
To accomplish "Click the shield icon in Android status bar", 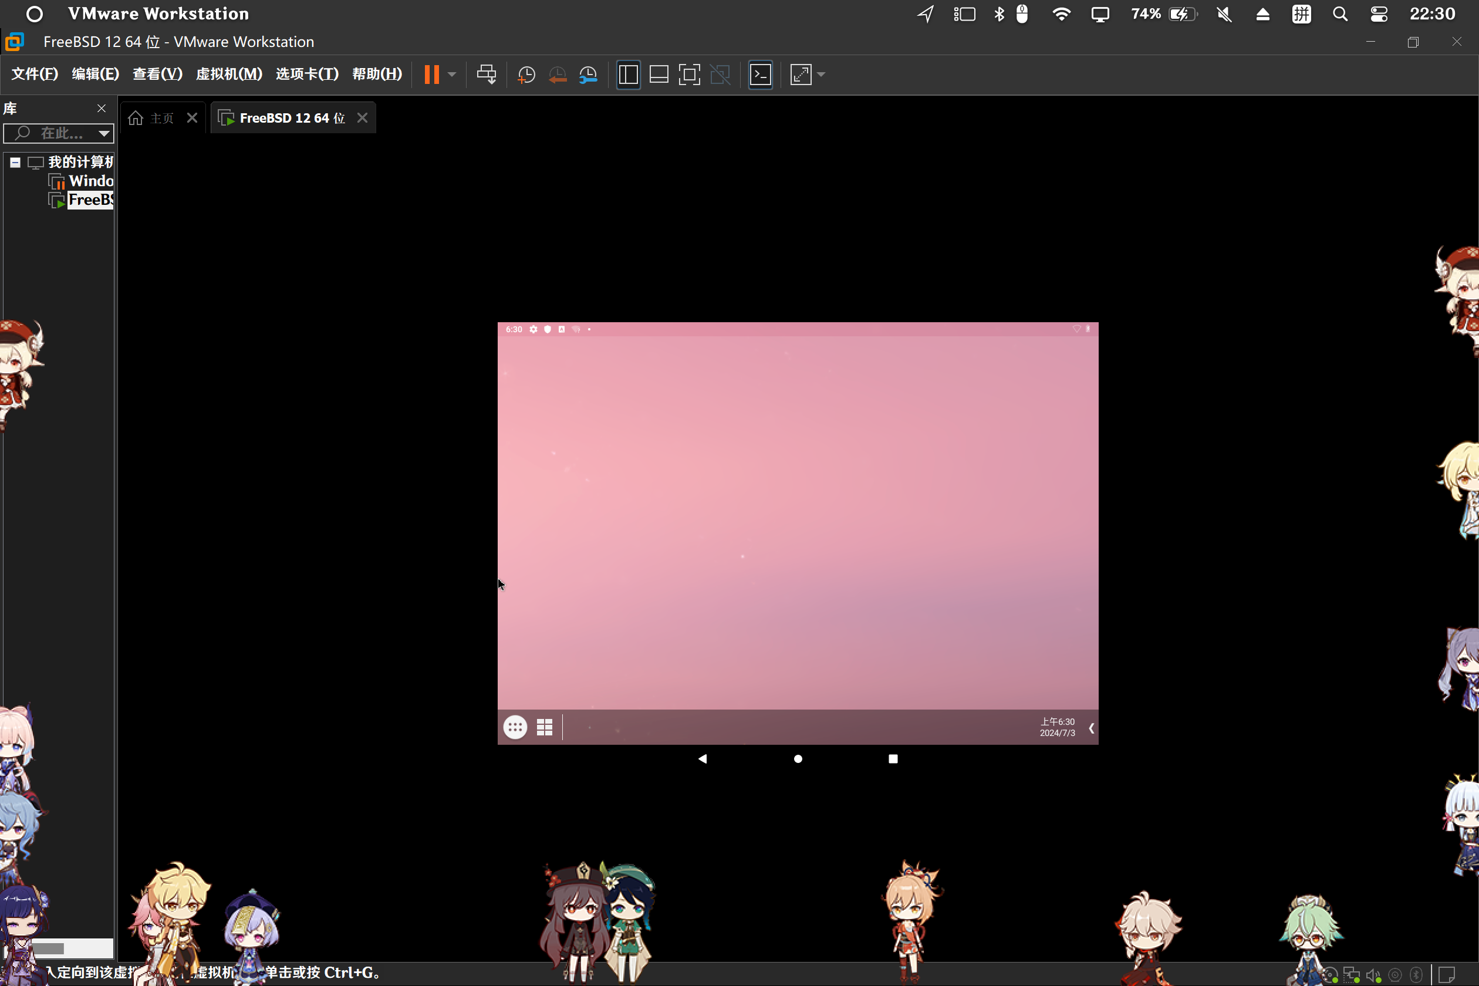I will coord(548,329).
